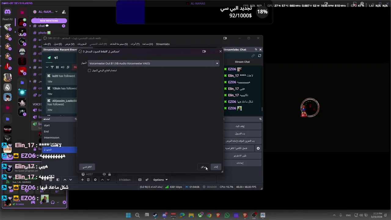
Task: Move source up with up arrow
Action: (x=102, y=180)
